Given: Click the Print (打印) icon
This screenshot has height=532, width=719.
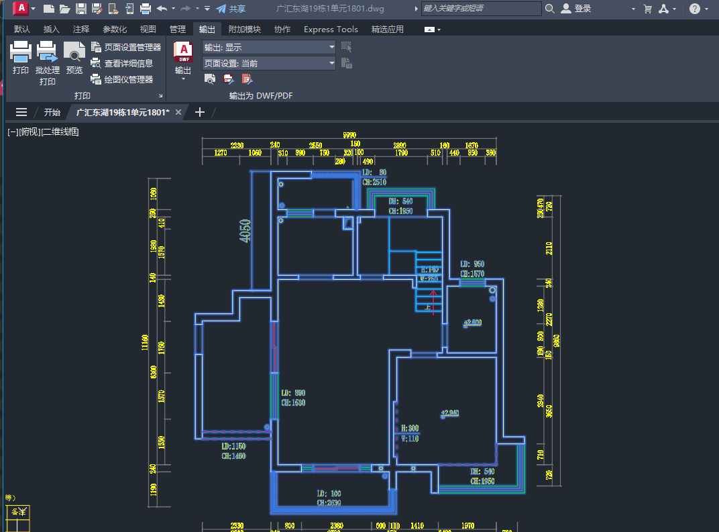Looking at the screenshot, I should [21, 51].
